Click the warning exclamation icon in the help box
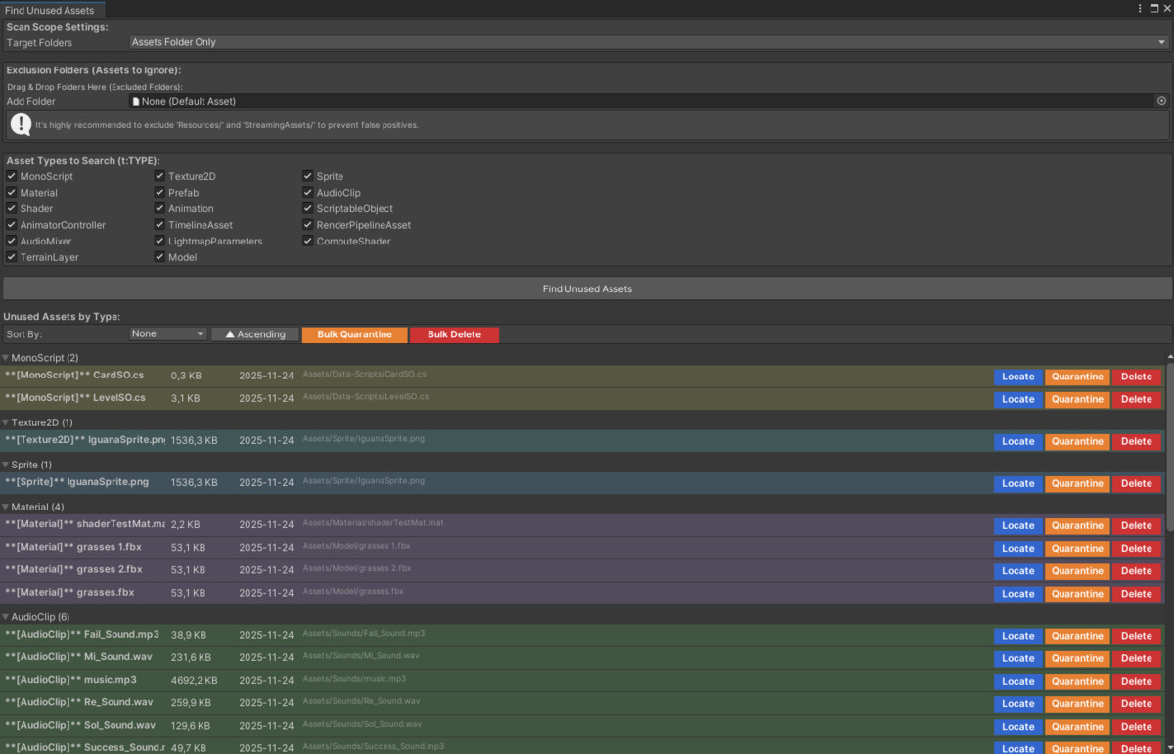Screen dimensions: 1174x754 pyautogui.click(x=21, y=124)
